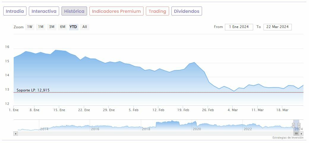Open the Intradía tab
The image size is (309, 143).
(x=15, y=11)
